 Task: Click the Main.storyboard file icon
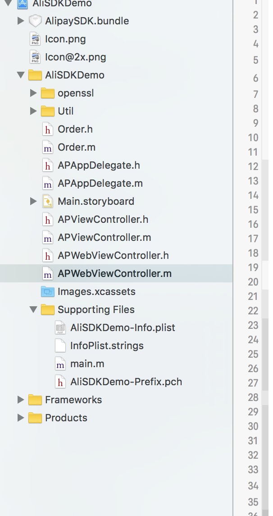(x=48, y=202)
